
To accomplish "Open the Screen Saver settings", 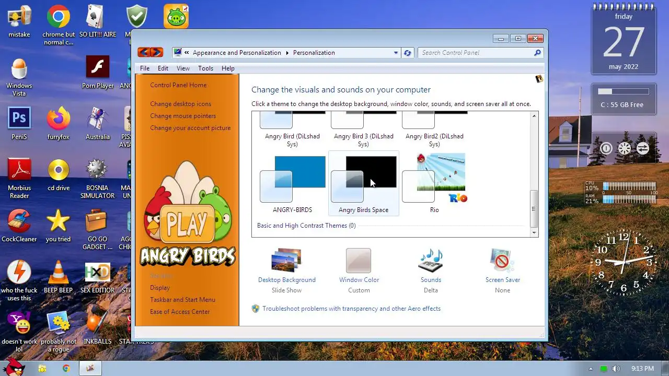I will point(502,271).
